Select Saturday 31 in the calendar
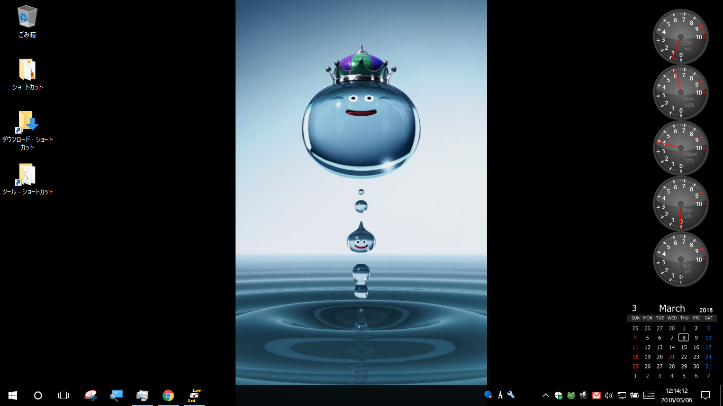The height and width of the screenshot is (406, 723). 708,366
